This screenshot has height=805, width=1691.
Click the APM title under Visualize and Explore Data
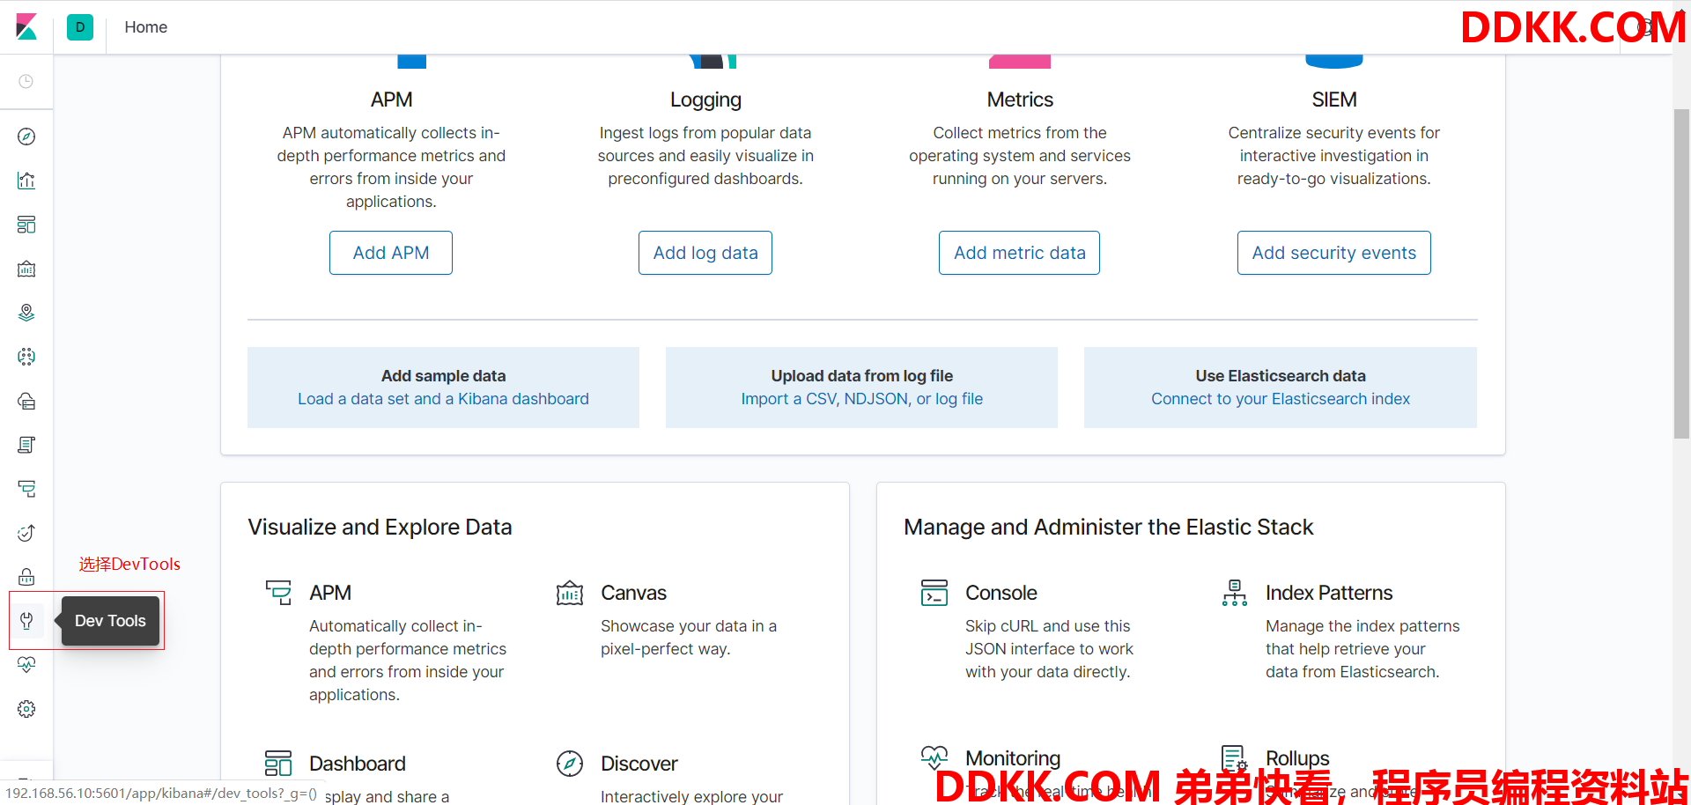coord(330,593)
